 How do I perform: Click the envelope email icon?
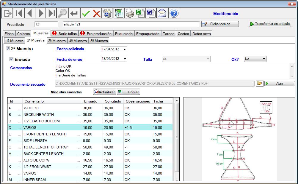(162, 14)
